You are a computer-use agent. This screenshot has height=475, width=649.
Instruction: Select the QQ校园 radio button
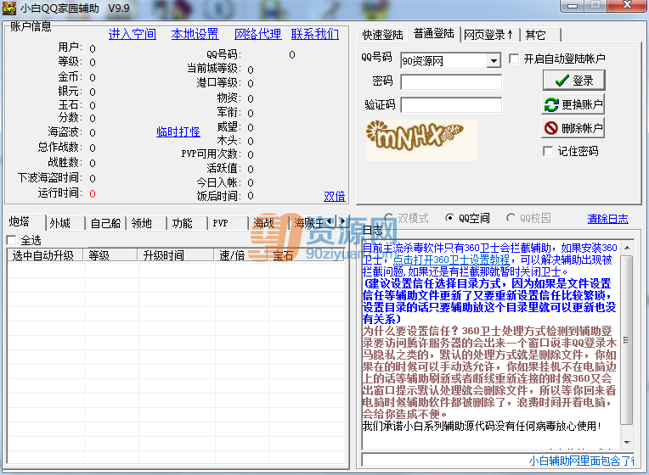[511, 217]
